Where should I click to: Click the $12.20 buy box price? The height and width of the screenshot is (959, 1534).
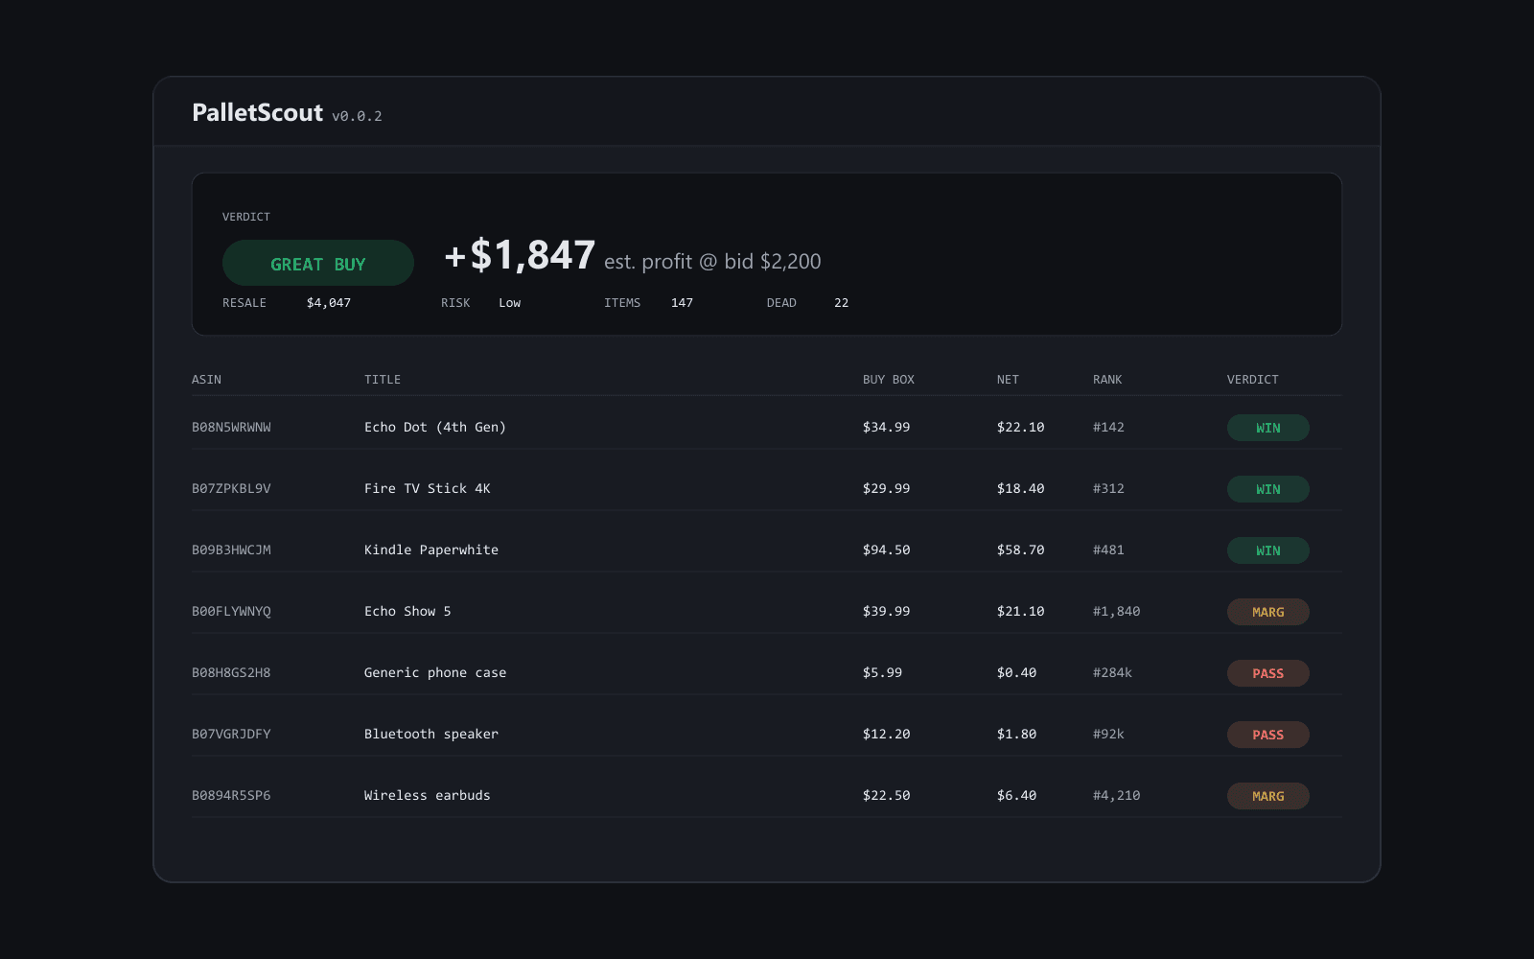tap(887, 735)
